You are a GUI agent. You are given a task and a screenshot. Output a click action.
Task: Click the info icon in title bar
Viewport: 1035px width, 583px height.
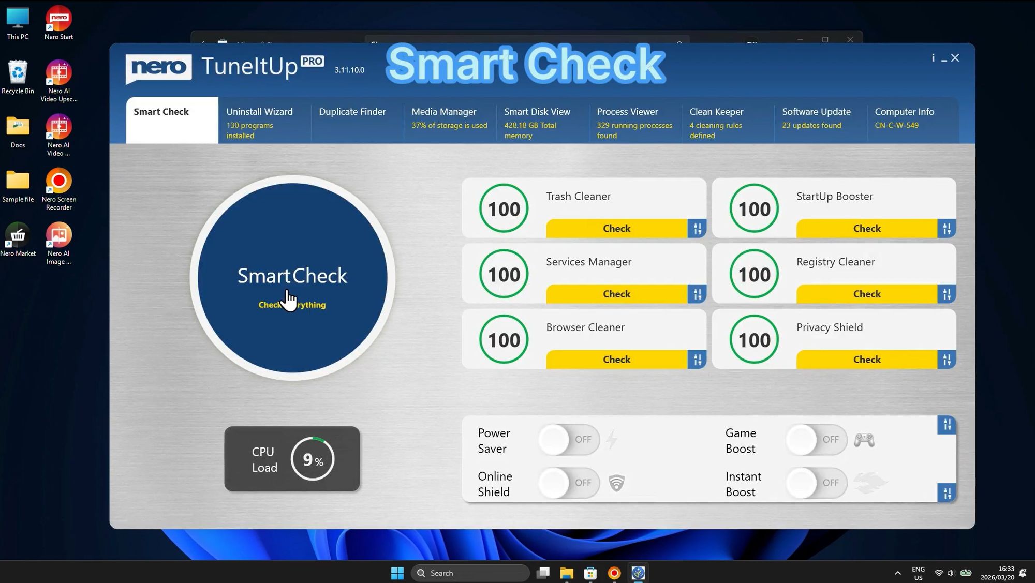coord(933,58)
